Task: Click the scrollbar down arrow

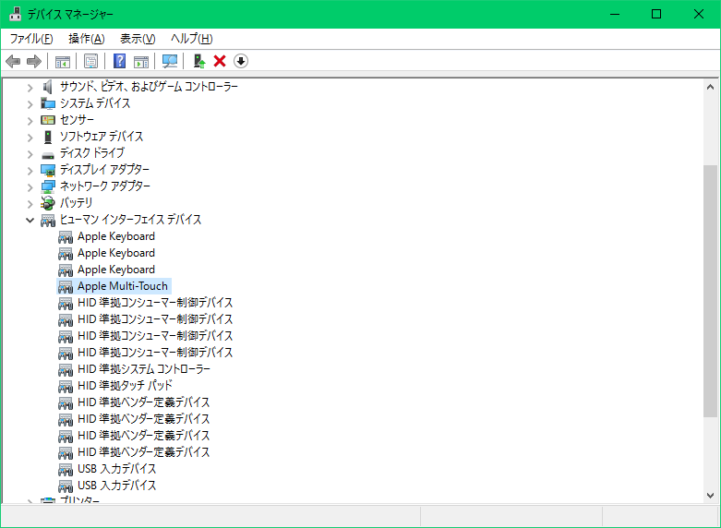Action: coord(710,496)
